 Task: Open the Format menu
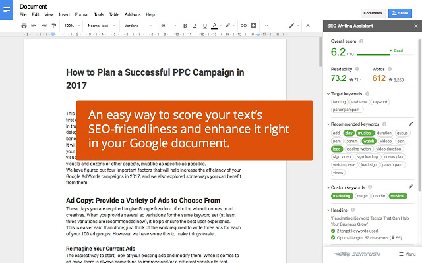tap(82, 14)
